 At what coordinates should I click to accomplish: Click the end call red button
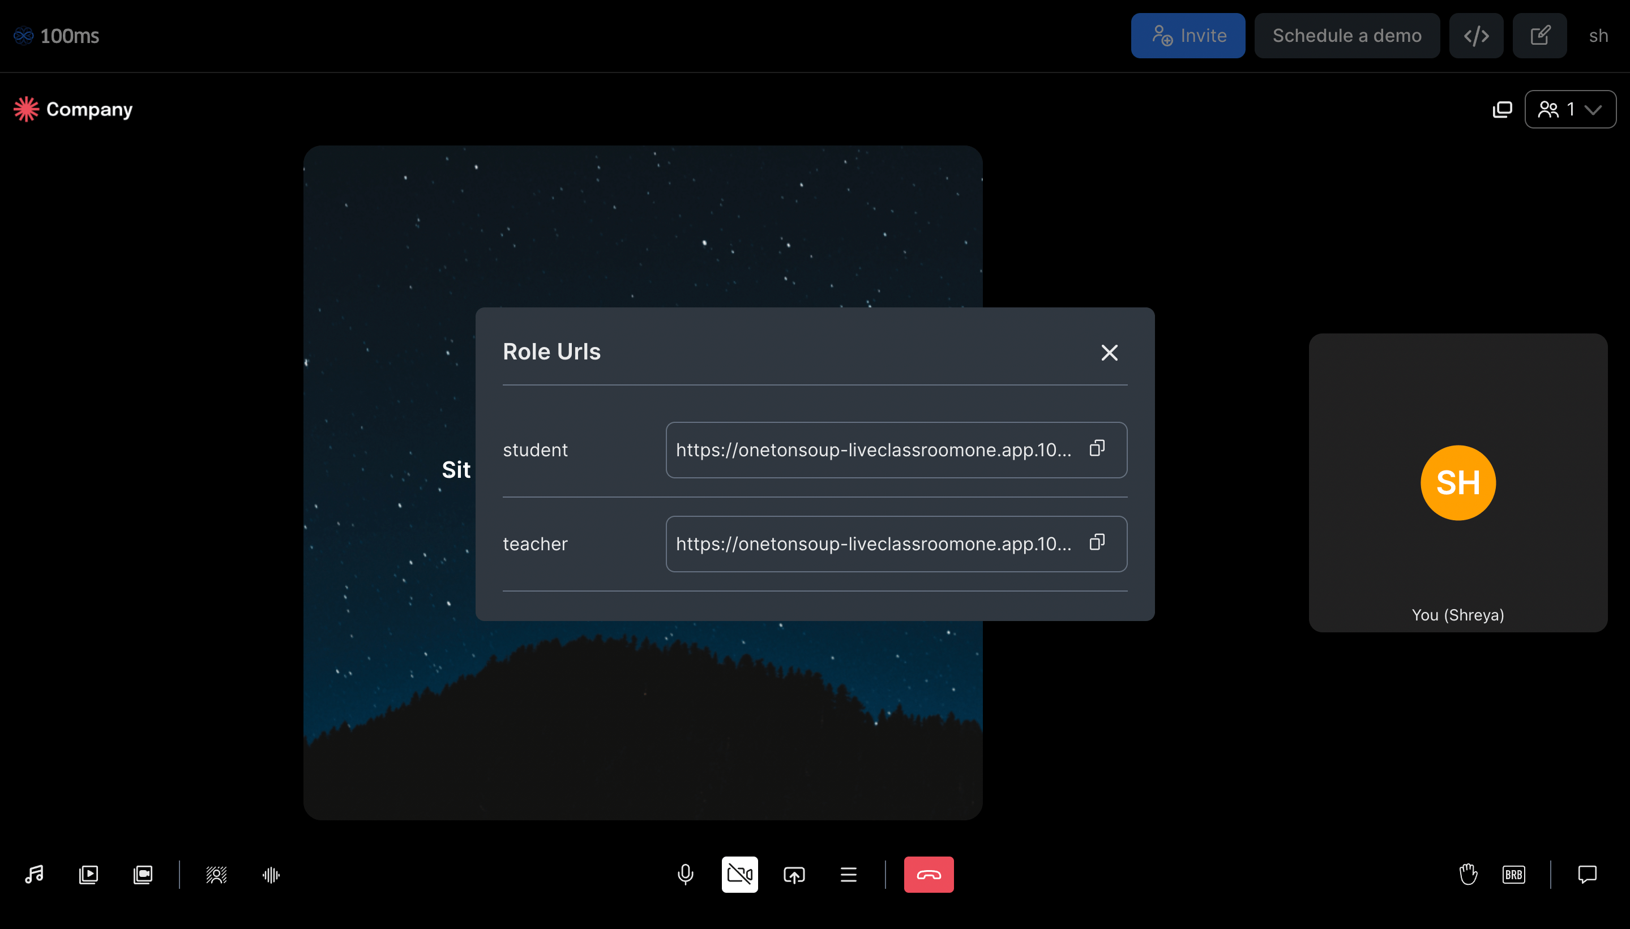coord(929,875)
